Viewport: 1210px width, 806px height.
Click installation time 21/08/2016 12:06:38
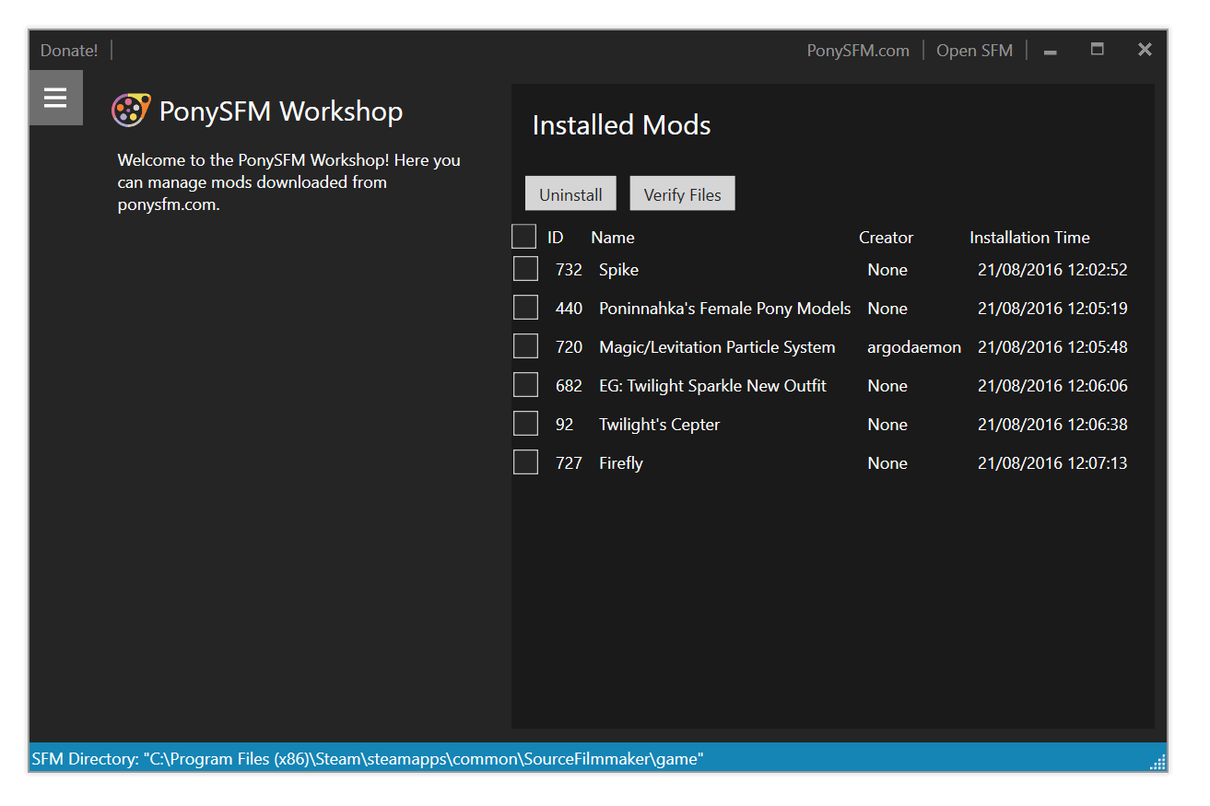1052,425
